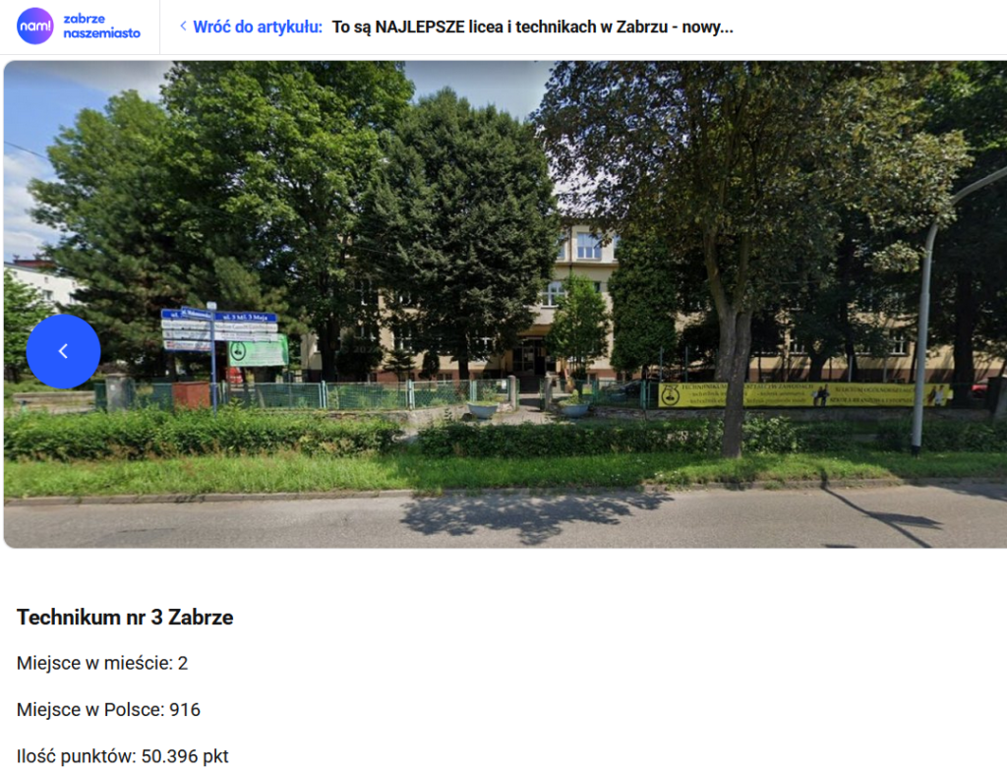
Task: Click the green board below the street signs
Action: click(x=259, y=353)
